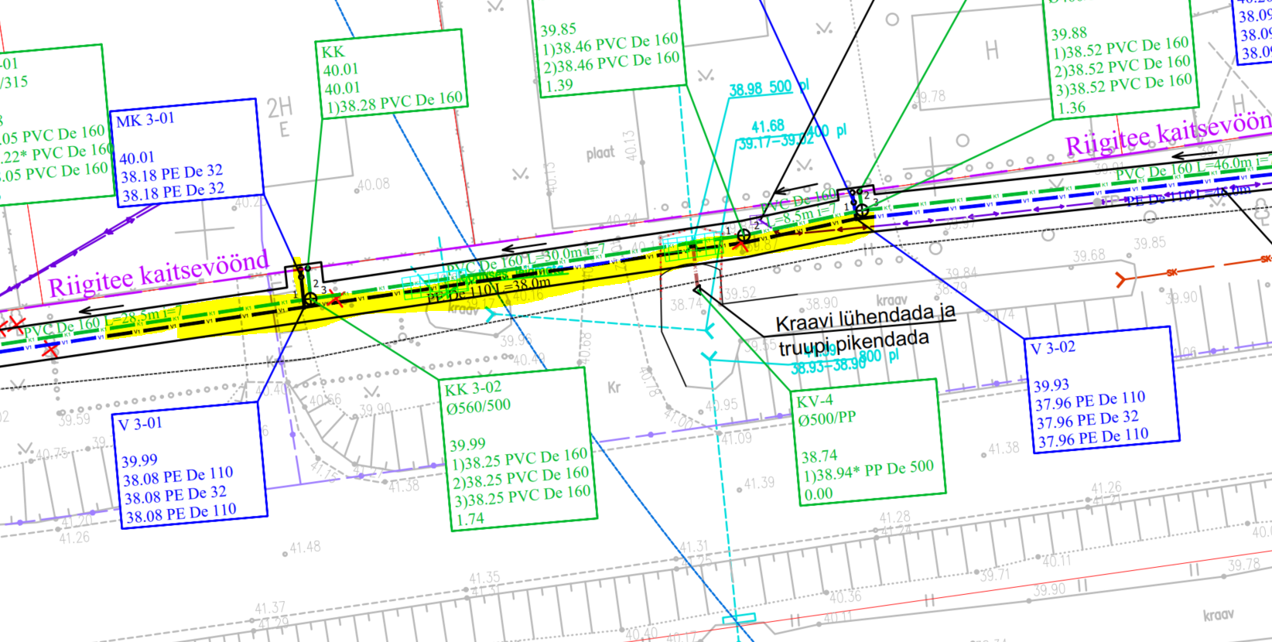Click the grey 'kraav' label at bottom right

1219,615
